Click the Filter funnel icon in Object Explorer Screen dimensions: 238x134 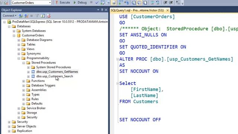coord(37,16)
